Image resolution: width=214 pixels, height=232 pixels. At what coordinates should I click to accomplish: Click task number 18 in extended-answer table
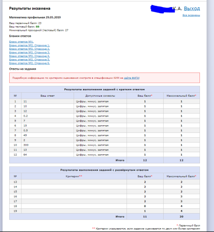[x=15, y=206]
